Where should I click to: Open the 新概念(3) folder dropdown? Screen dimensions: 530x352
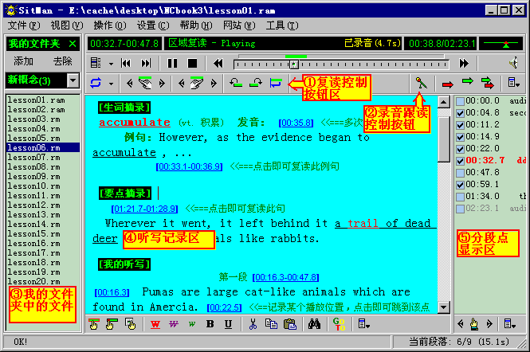(x=73, y=80)
